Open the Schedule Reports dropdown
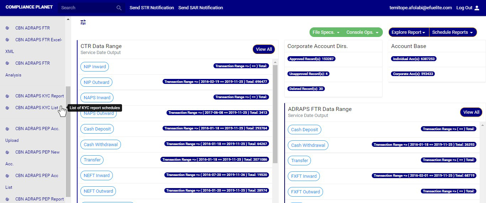Image resolution: width=486 pixels, height=203 pixels. pyautogui.click(x=453, y=32)
